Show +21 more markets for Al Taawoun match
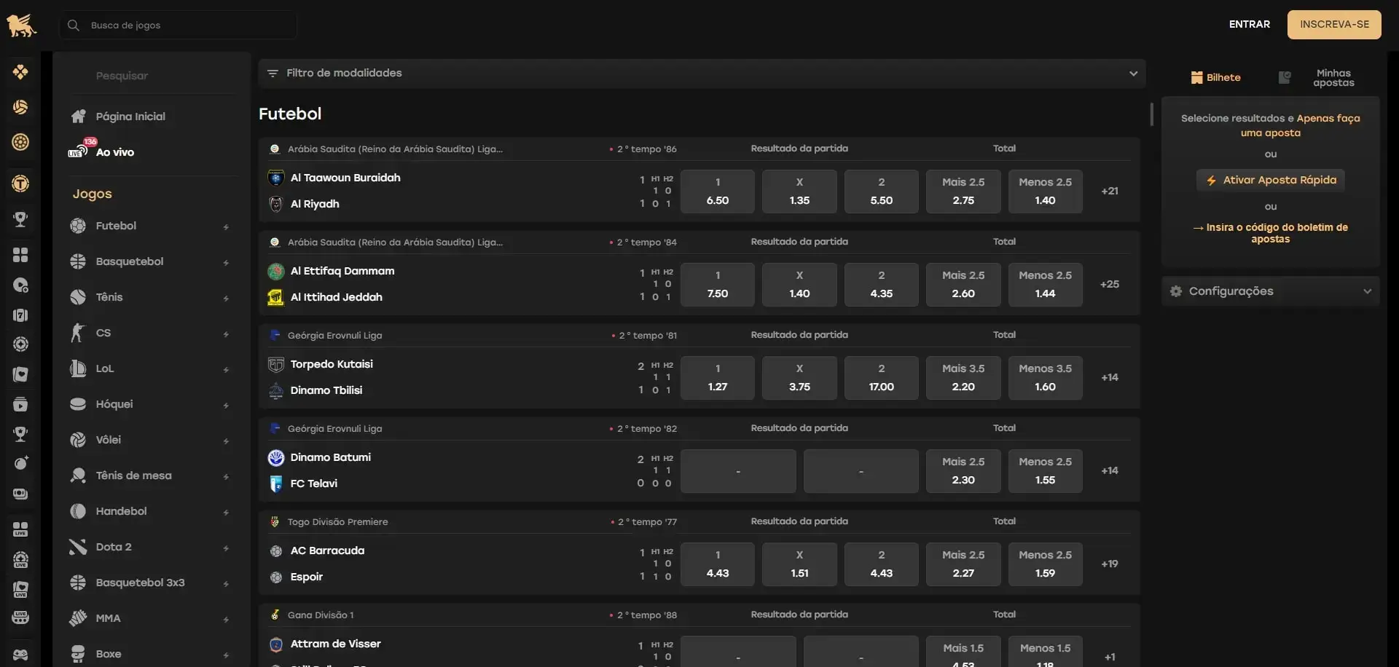The width and height of the screenshot is (1399, 667). point(1109,192)
